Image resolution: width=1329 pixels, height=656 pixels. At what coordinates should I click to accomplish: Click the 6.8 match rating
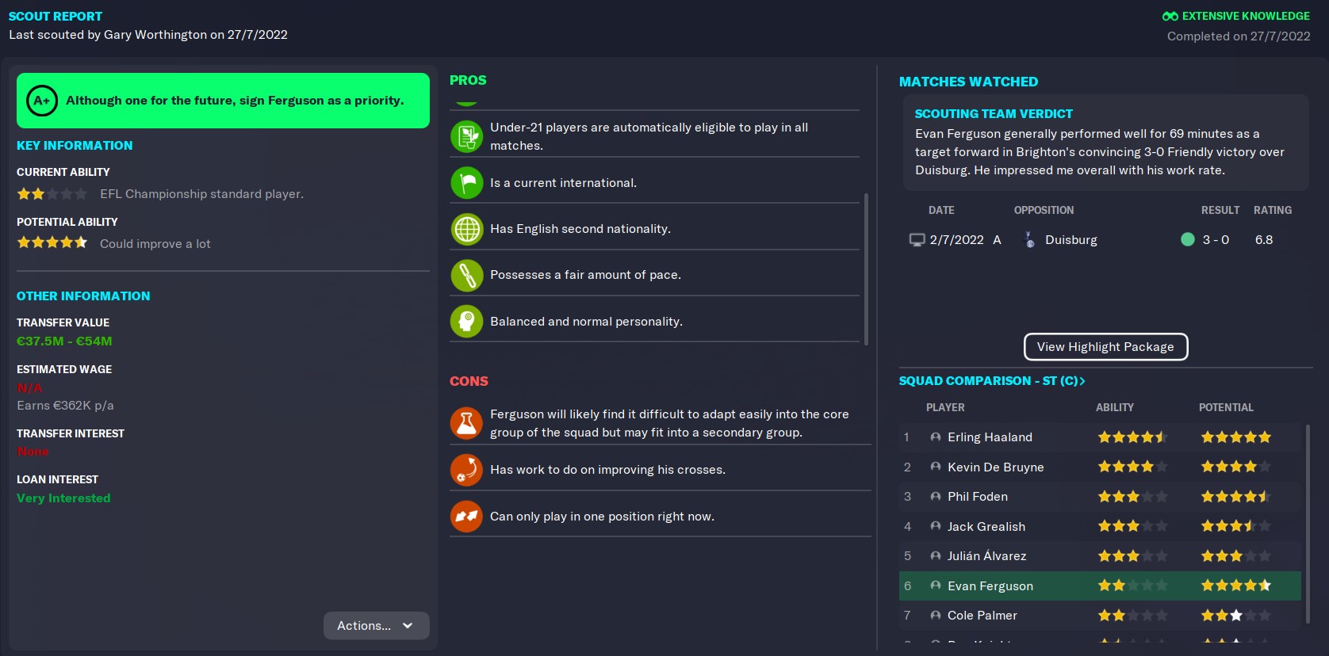1264,239
